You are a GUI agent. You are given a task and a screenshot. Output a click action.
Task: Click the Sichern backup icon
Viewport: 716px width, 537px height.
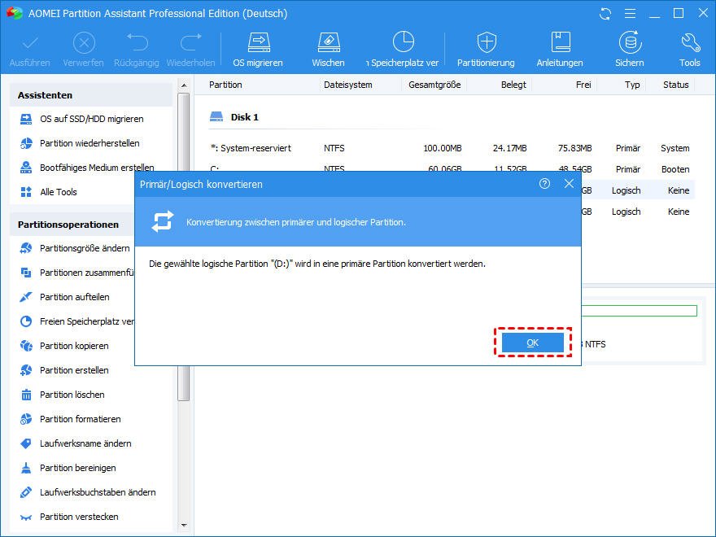630,42
